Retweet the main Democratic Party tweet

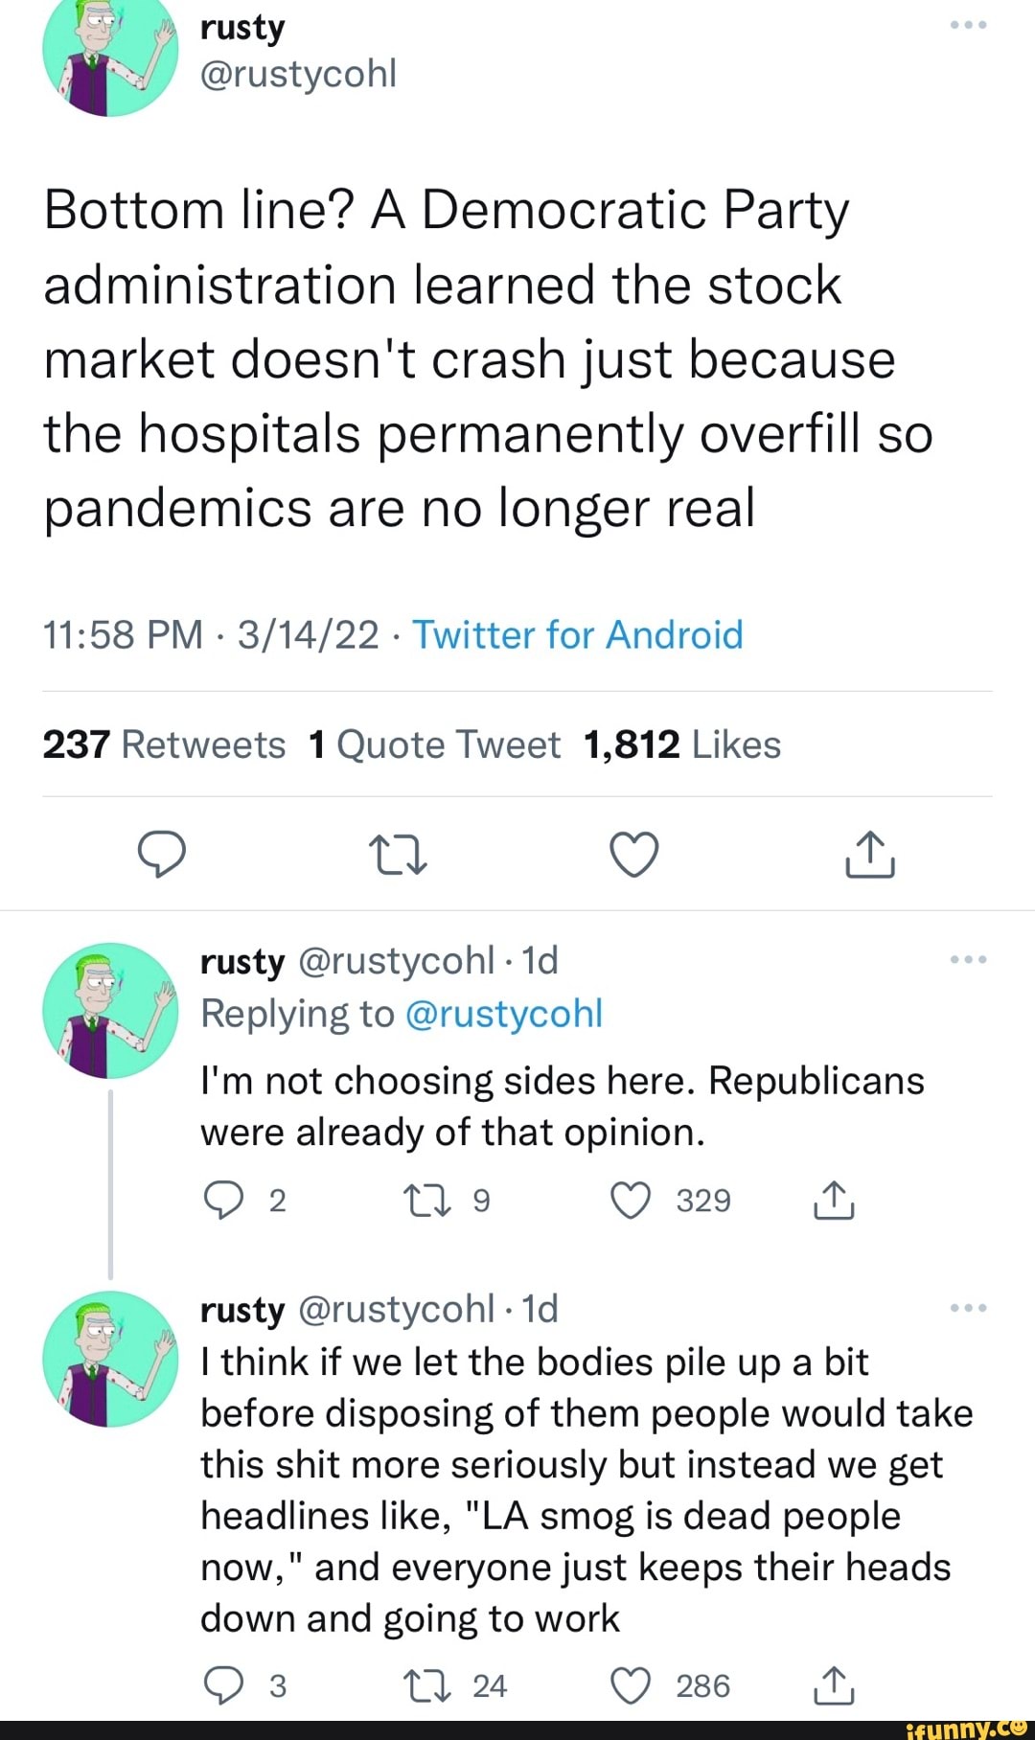coord(398,854)
